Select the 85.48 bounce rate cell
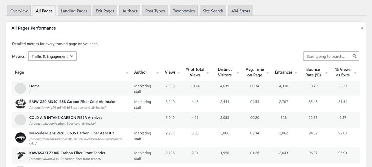Screen dimensions: 372x167 (x=313, y=102)
